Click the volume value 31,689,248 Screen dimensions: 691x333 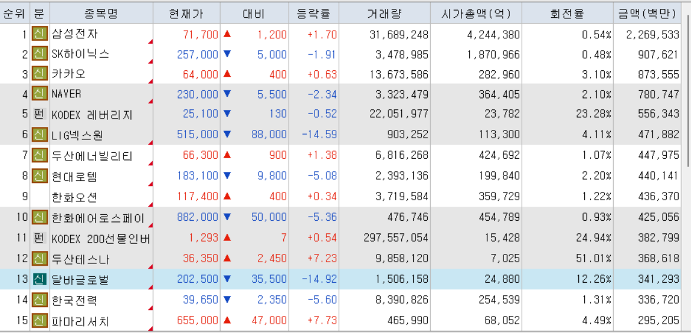[x=399, y=34]
